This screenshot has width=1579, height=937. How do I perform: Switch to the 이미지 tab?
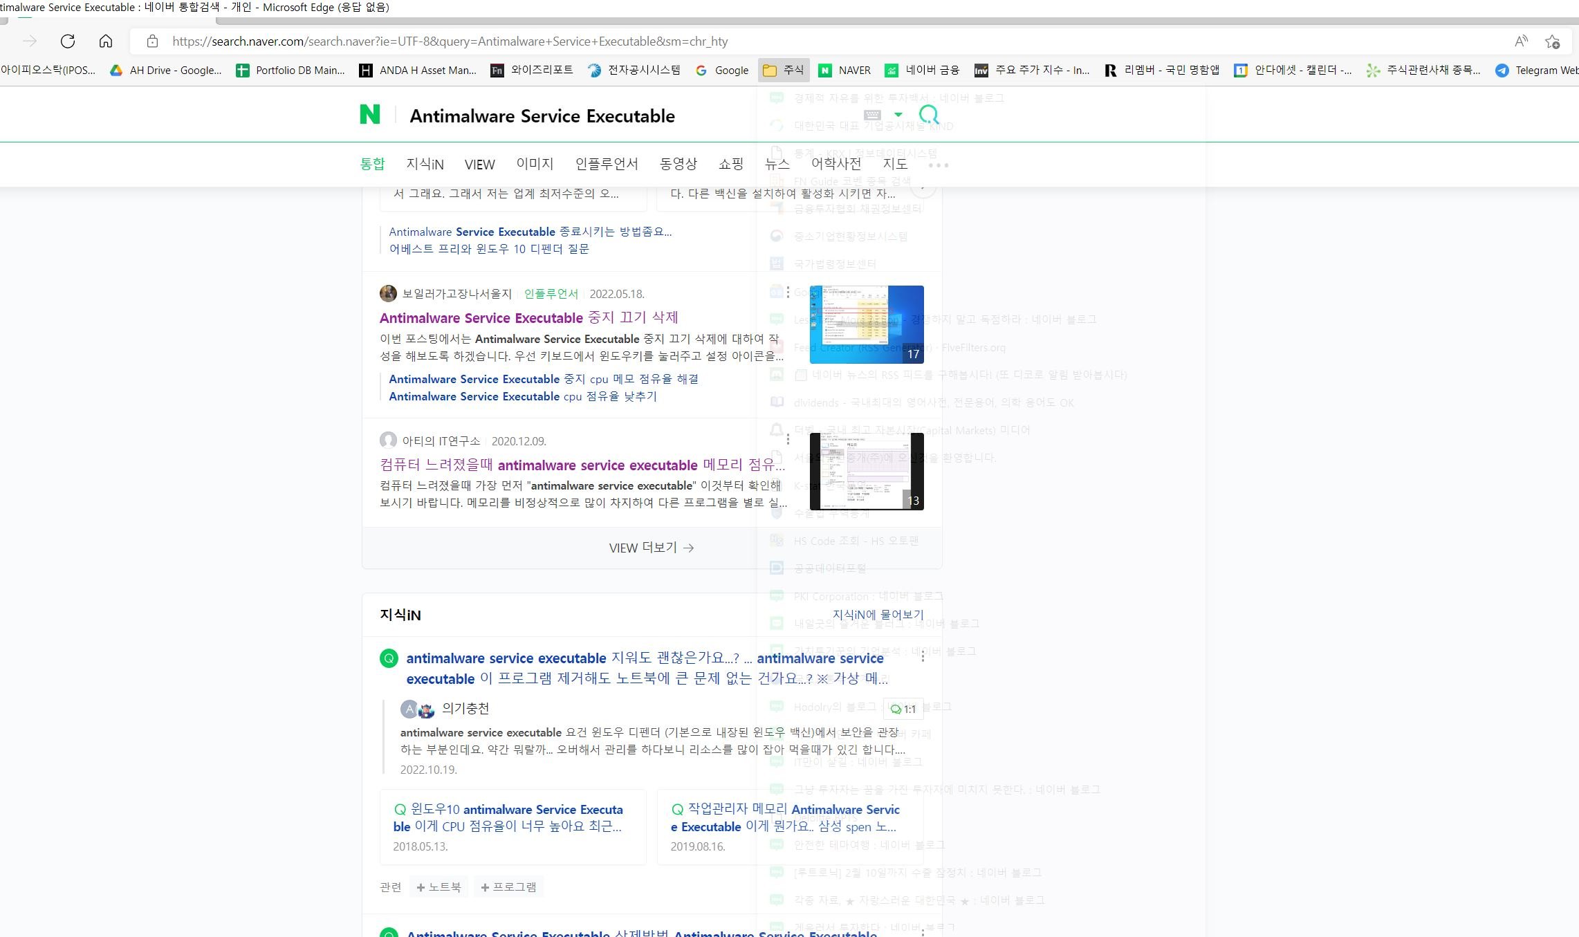point(535,164)
